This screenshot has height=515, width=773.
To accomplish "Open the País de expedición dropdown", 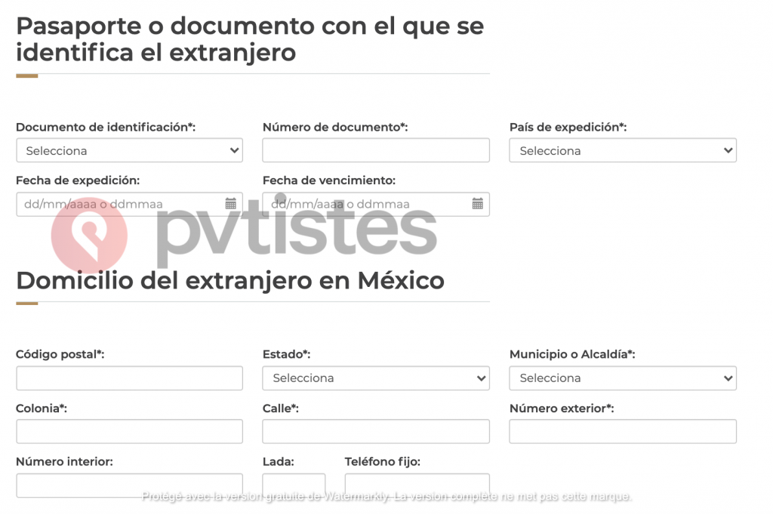I will [622, 150].
